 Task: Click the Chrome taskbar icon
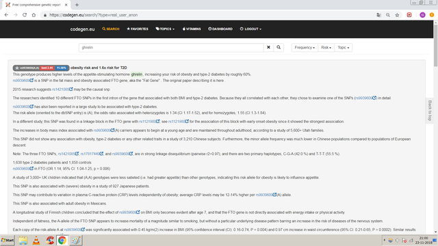point(62,240)
